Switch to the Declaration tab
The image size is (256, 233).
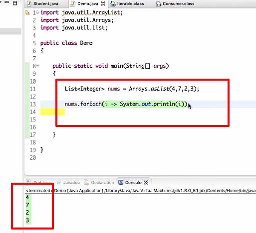tap(102, 183)
